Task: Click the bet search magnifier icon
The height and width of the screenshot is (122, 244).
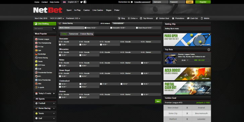Action: [54, 28]
